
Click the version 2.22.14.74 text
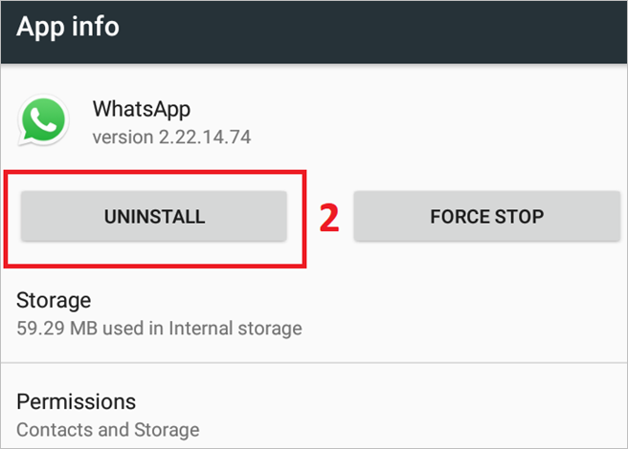171,137
